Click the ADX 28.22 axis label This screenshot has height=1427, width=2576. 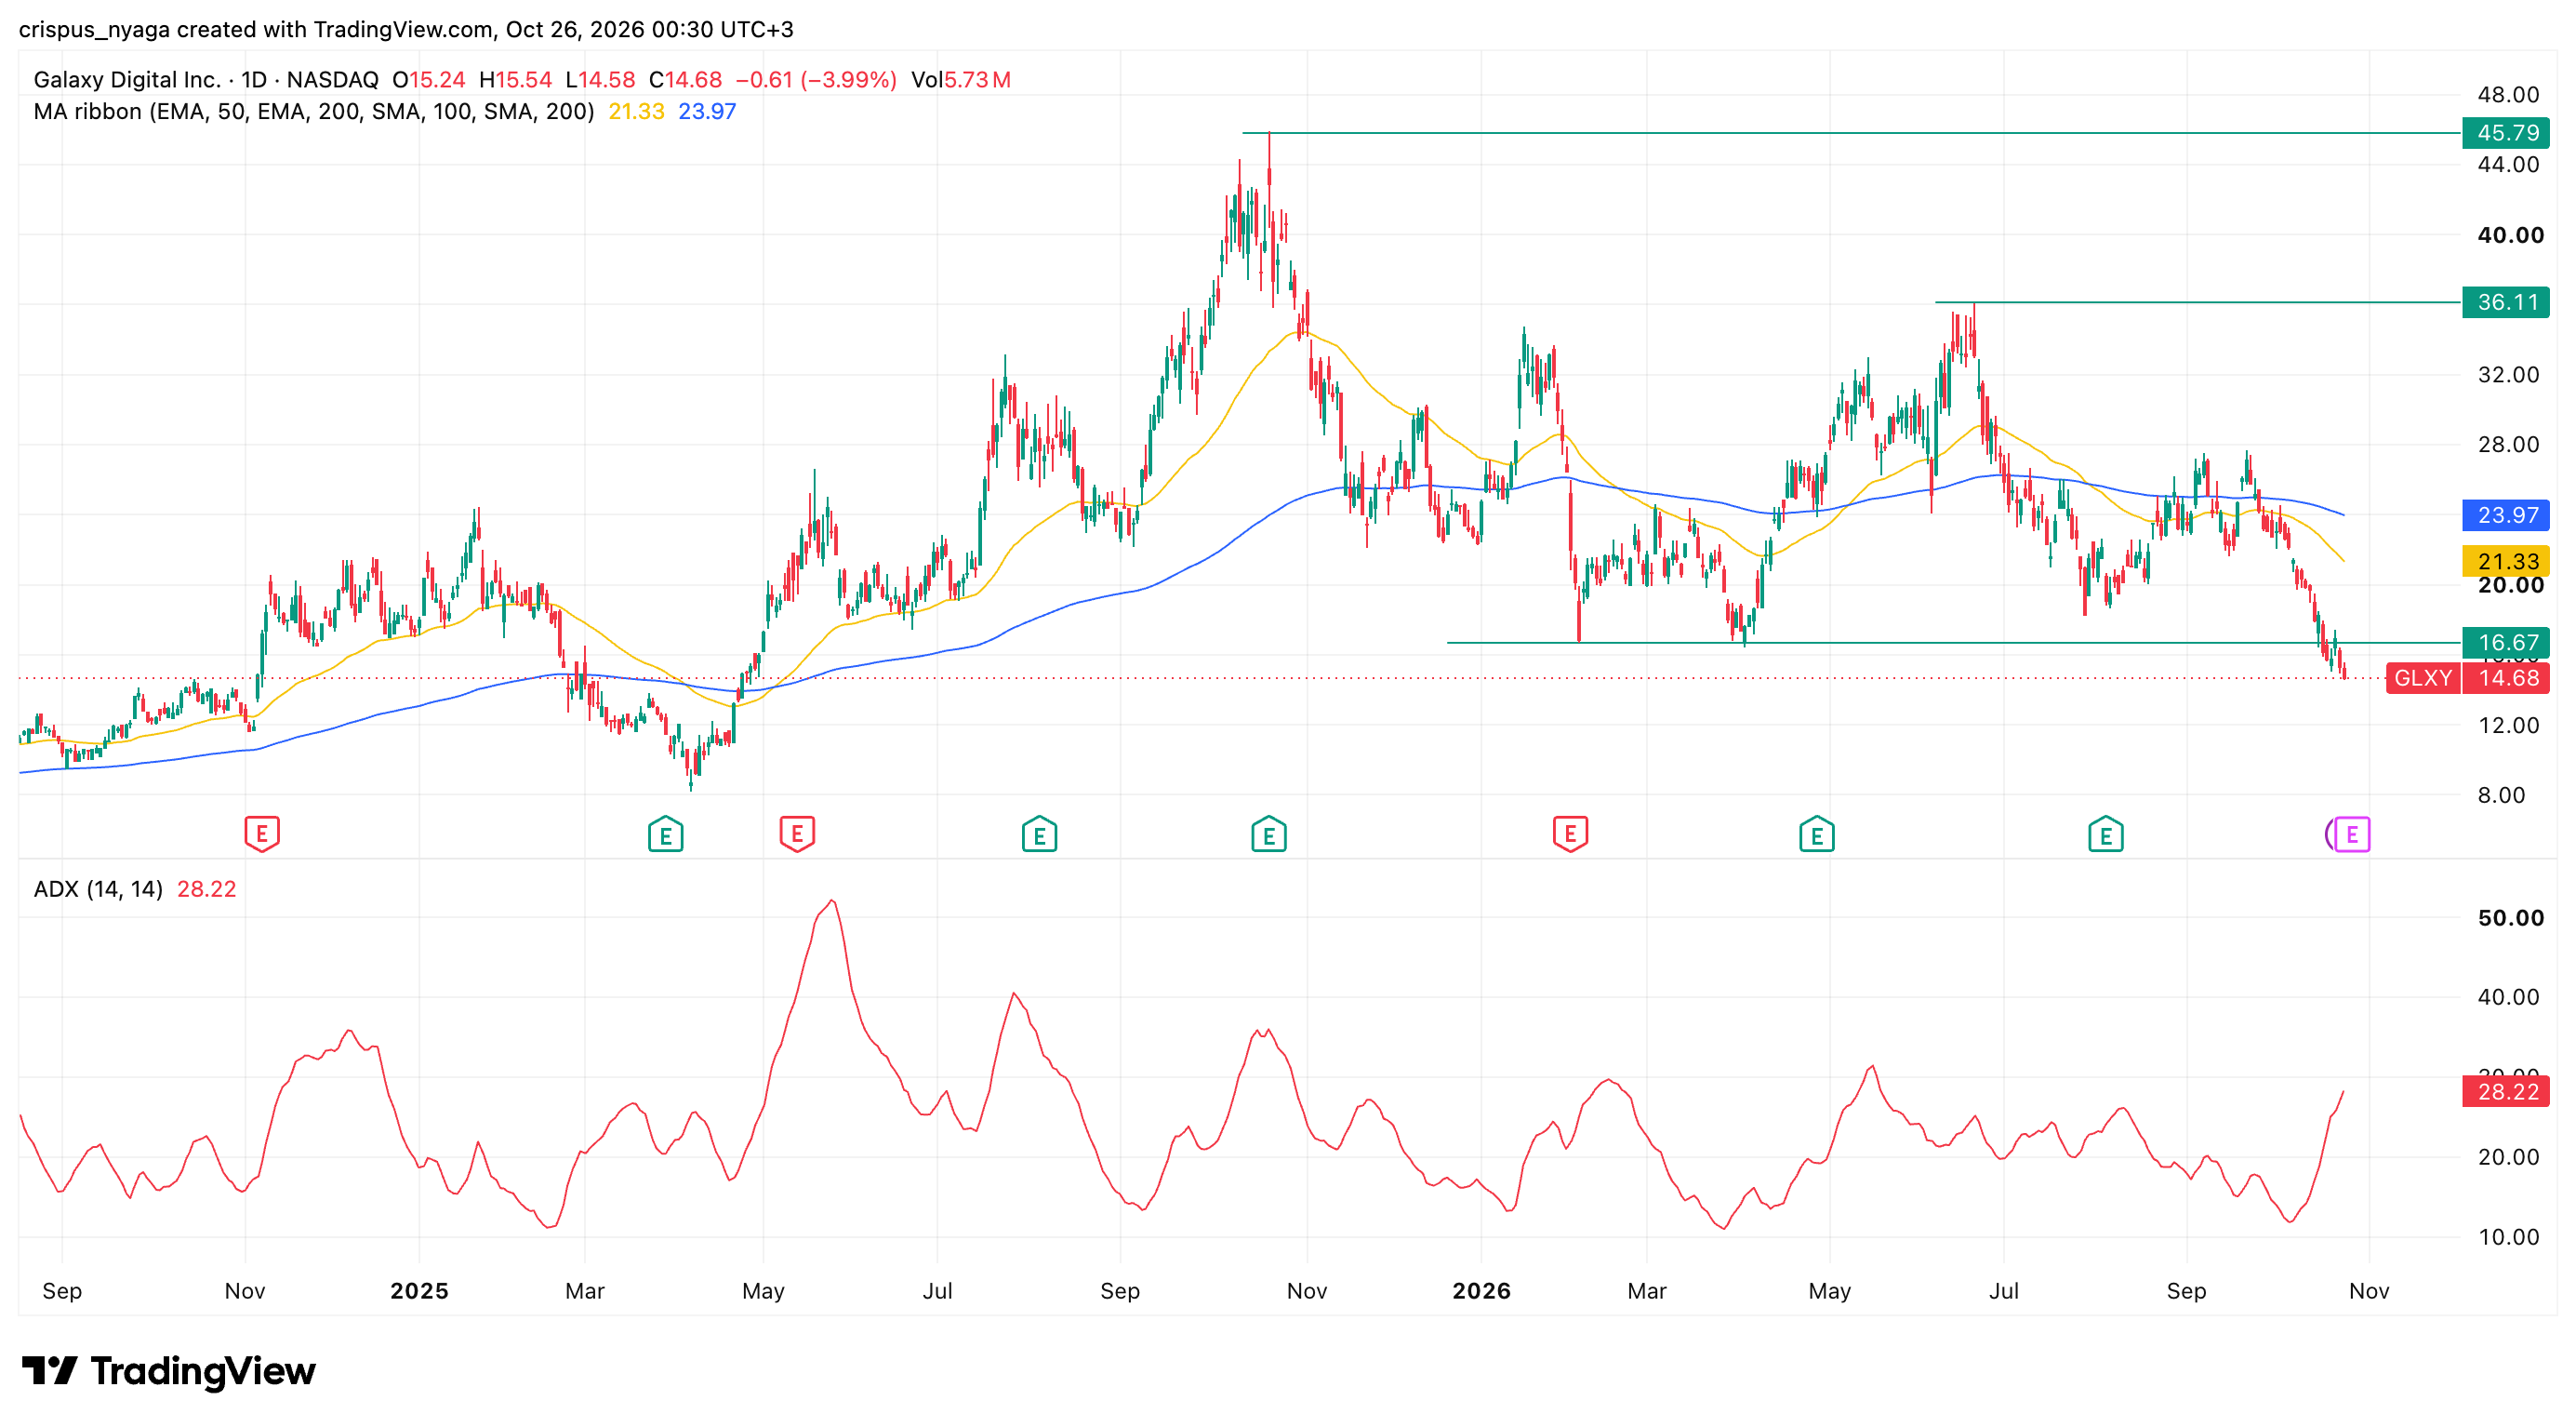click(2506, 1092)
